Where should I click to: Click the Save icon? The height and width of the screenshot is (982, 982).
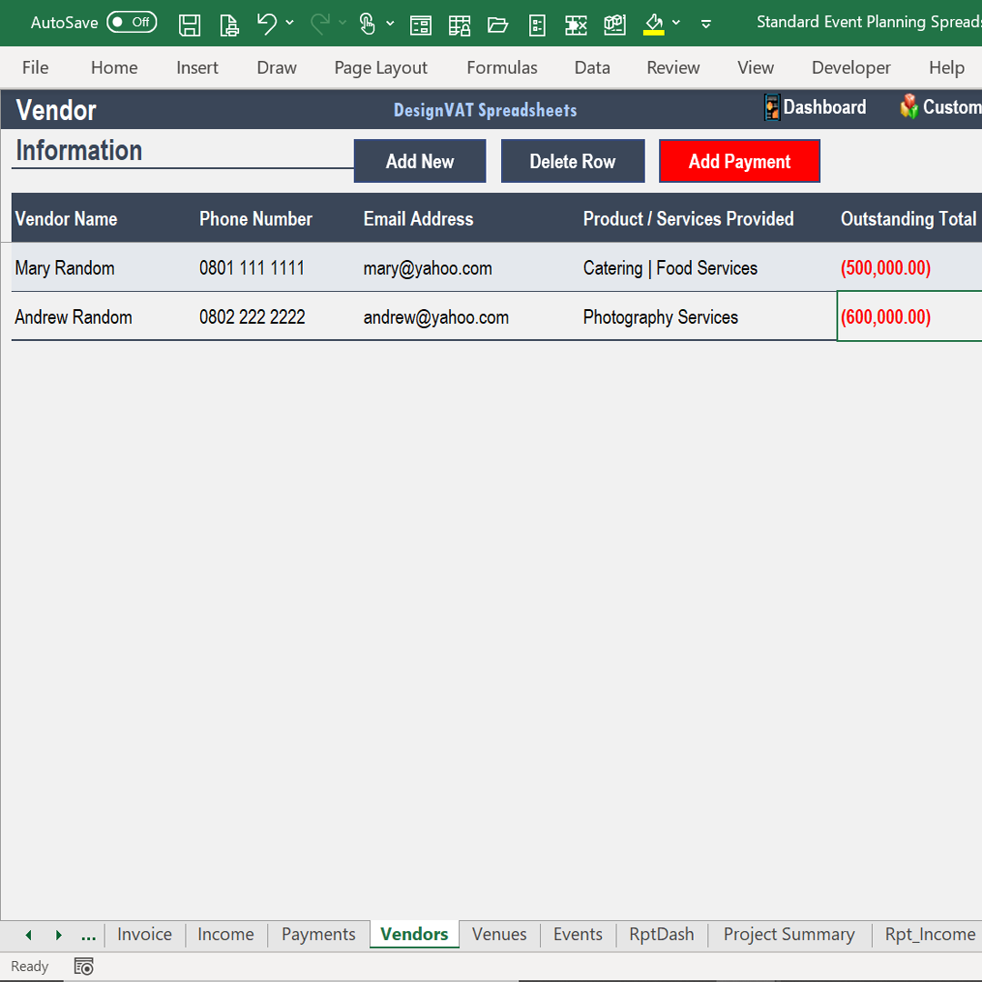pos(190,25)
